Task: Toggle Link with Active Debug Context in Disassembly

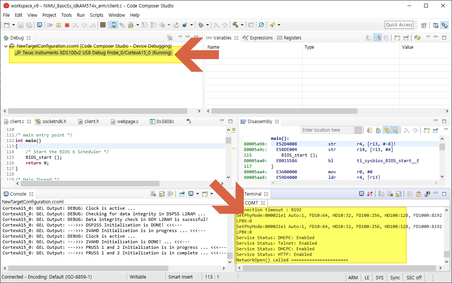Action: [387, 130]
